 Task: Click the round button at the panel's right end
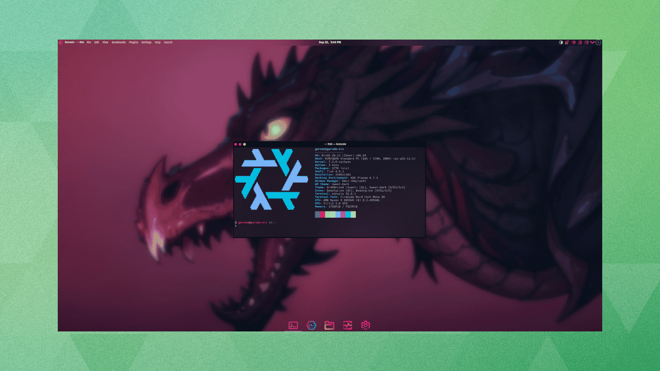tap(598, 42)
